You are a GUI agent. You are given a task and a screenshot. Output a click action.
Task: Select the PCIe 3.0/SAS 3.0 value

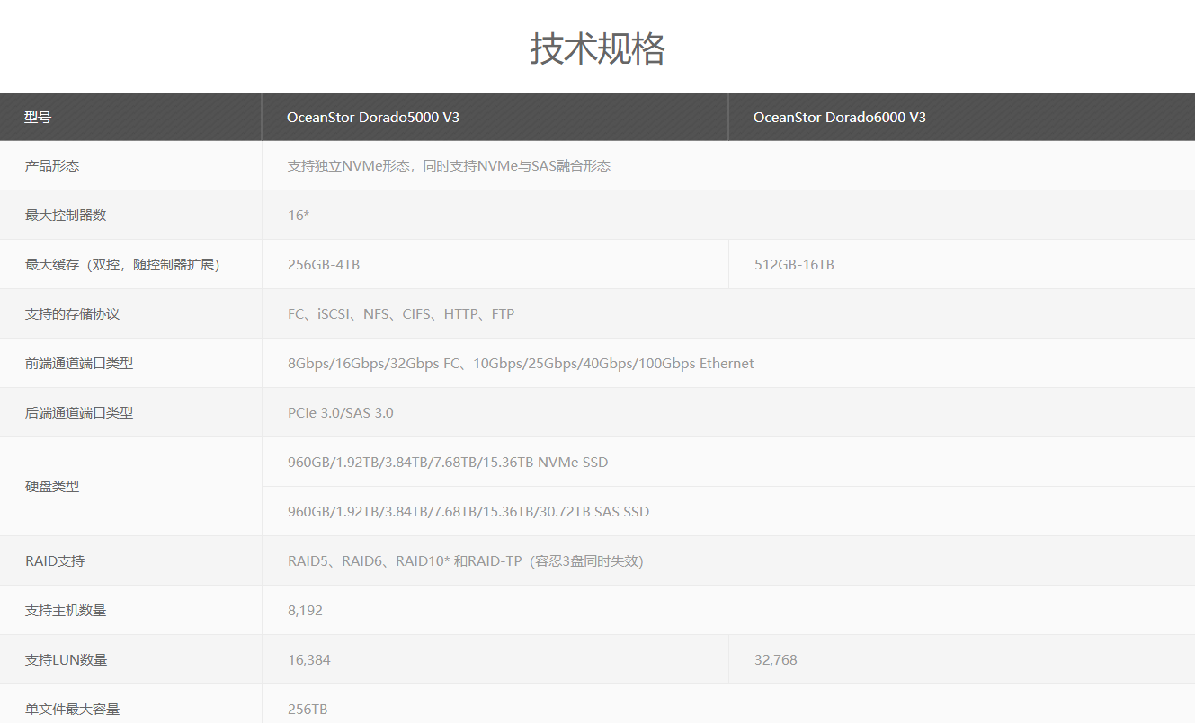(x=341, y=413)
